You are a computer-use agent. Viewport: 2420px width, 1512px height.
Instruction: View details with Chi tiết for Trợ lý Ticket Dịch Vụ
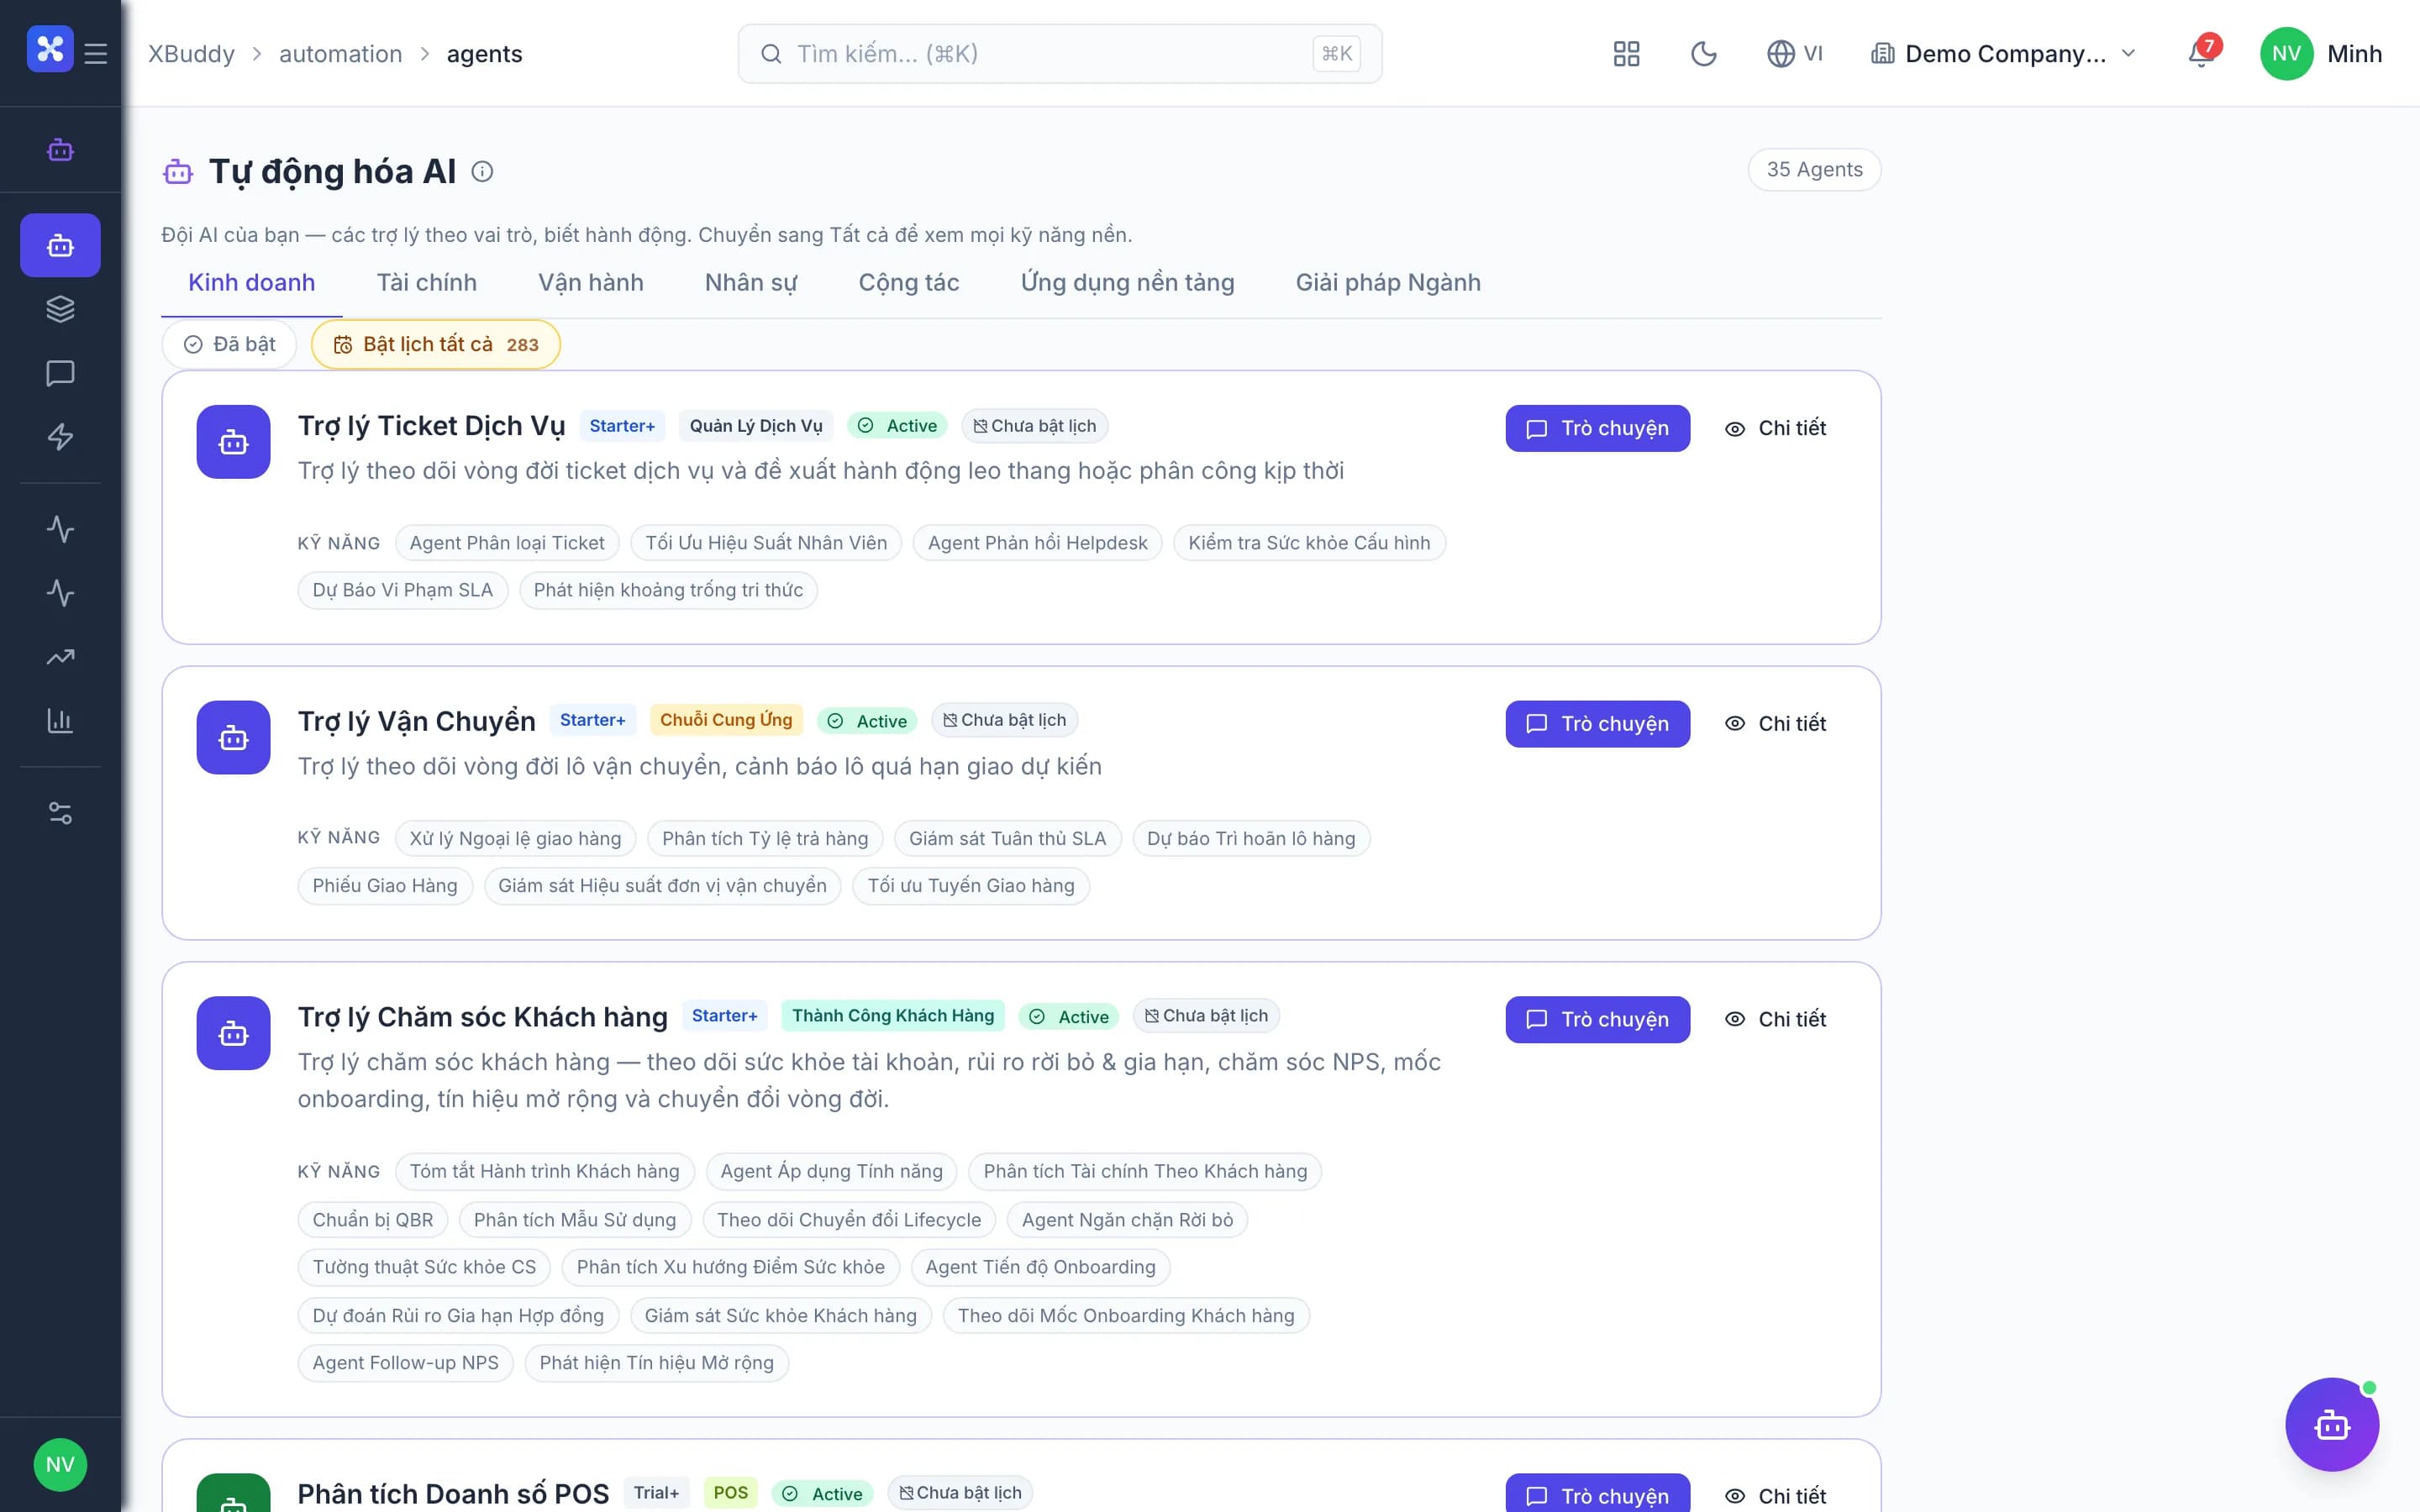[1776, 428]
